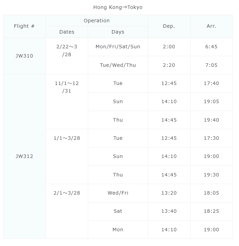Click the JW310 flight number cell
The height and width of the screenshot is (246, 239).
(x=24, y=56)
